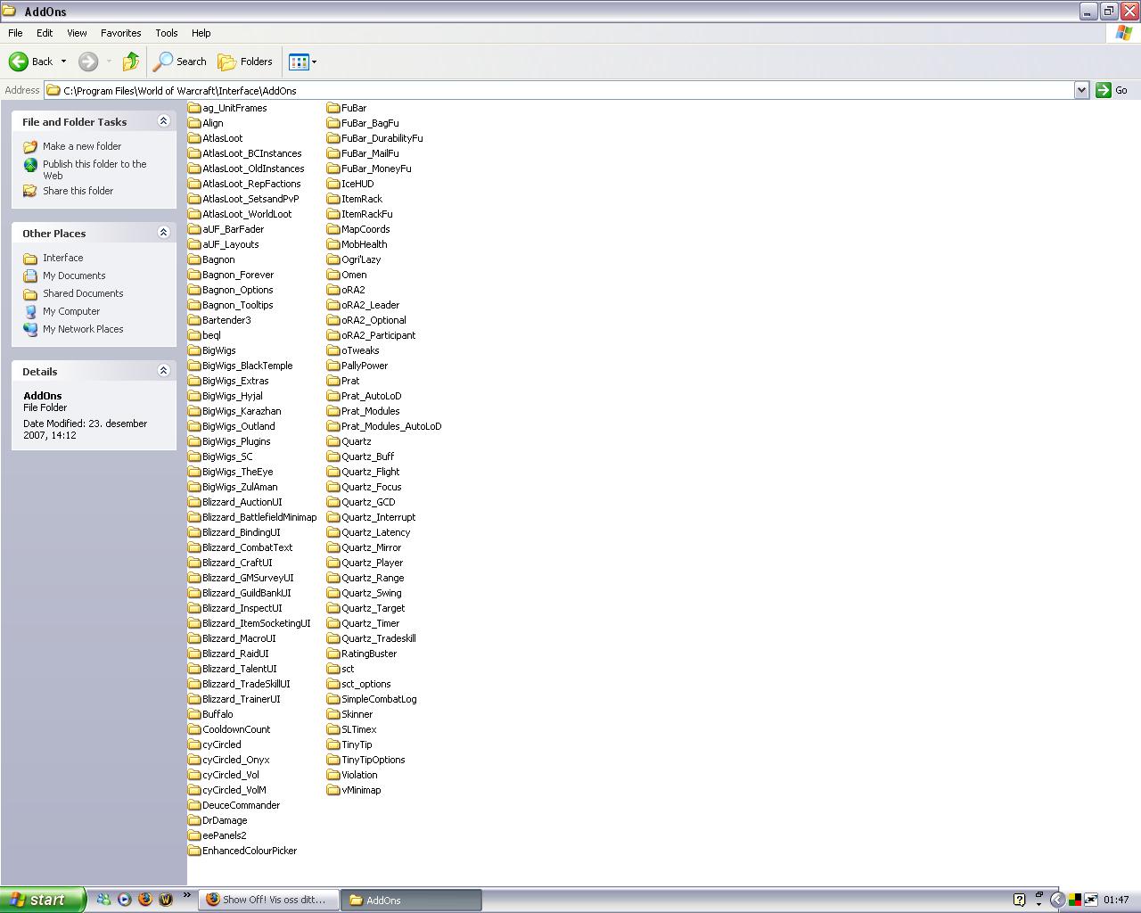Screen dimensions: 1141x913
Task: Click the Go button
Action: coord(1112,90)
